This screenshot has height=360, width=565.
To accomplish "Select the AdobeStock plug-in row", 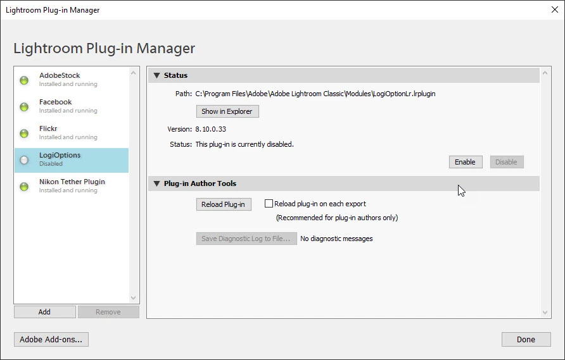I will click(72, 80).
